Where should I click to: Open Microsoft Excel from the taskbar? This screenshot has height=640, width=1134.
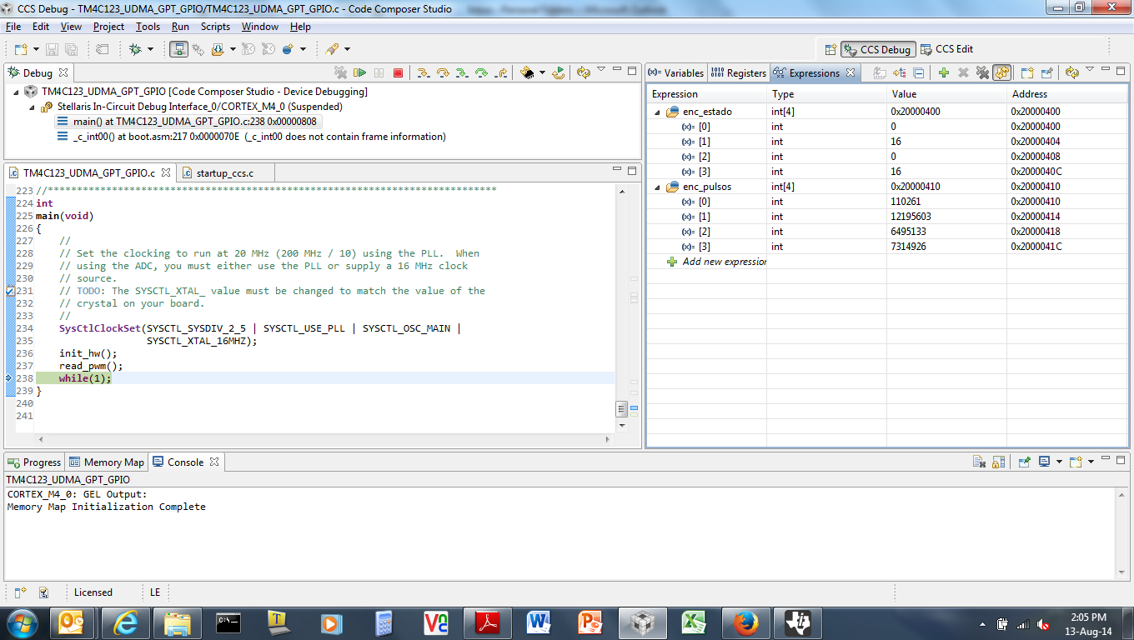click(694, 622)
